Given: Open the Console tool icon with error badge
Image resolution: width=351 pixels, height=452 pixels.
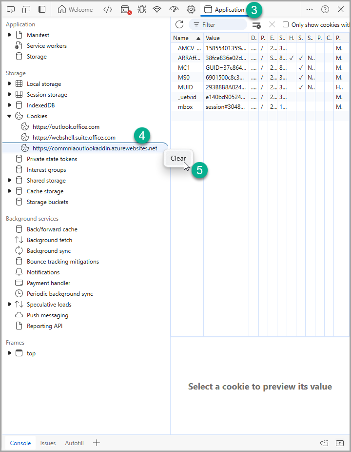Looking at the screenshot, I should pyautogui.click(x=126, y=10).
